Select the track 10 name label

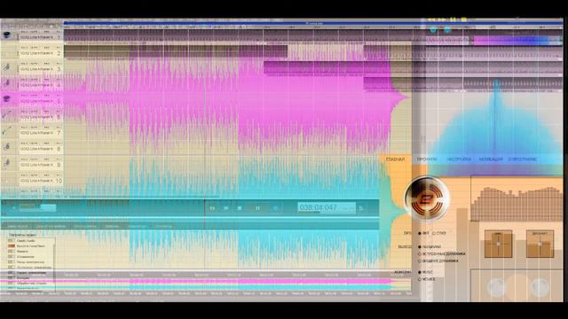pos(36,181)
